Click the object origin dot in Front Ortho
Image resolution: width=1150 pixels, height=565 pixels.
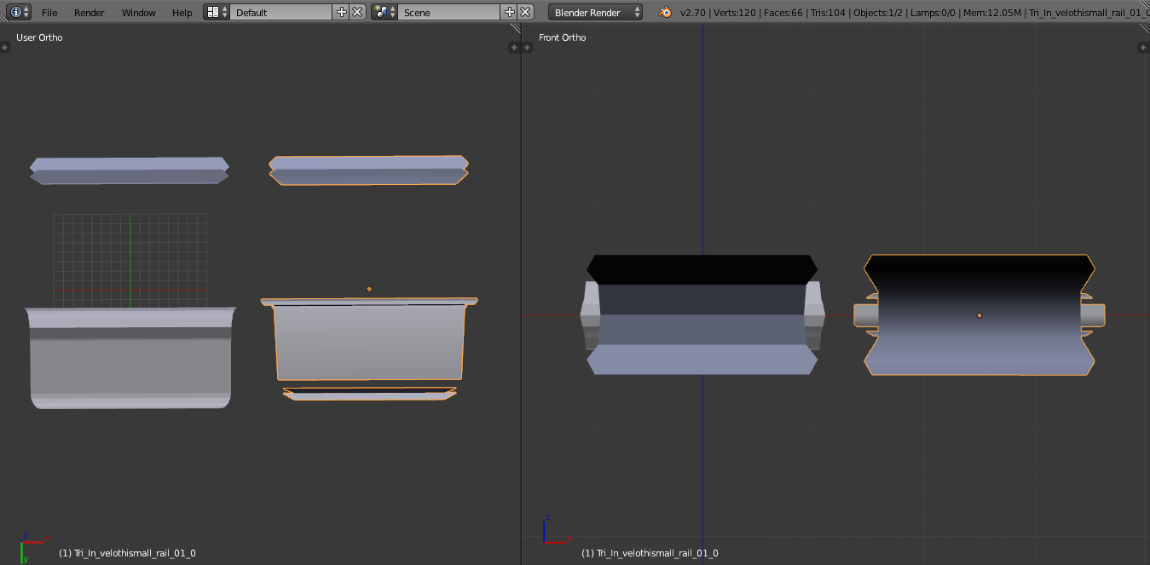click(980, 315)
